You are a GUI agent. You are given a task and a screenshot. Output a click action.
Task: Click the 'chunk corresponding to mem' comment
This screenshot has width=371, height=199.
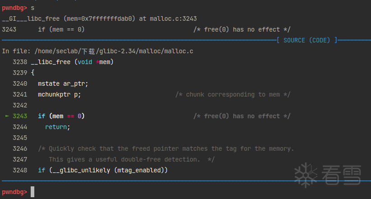tap(233, 95)
